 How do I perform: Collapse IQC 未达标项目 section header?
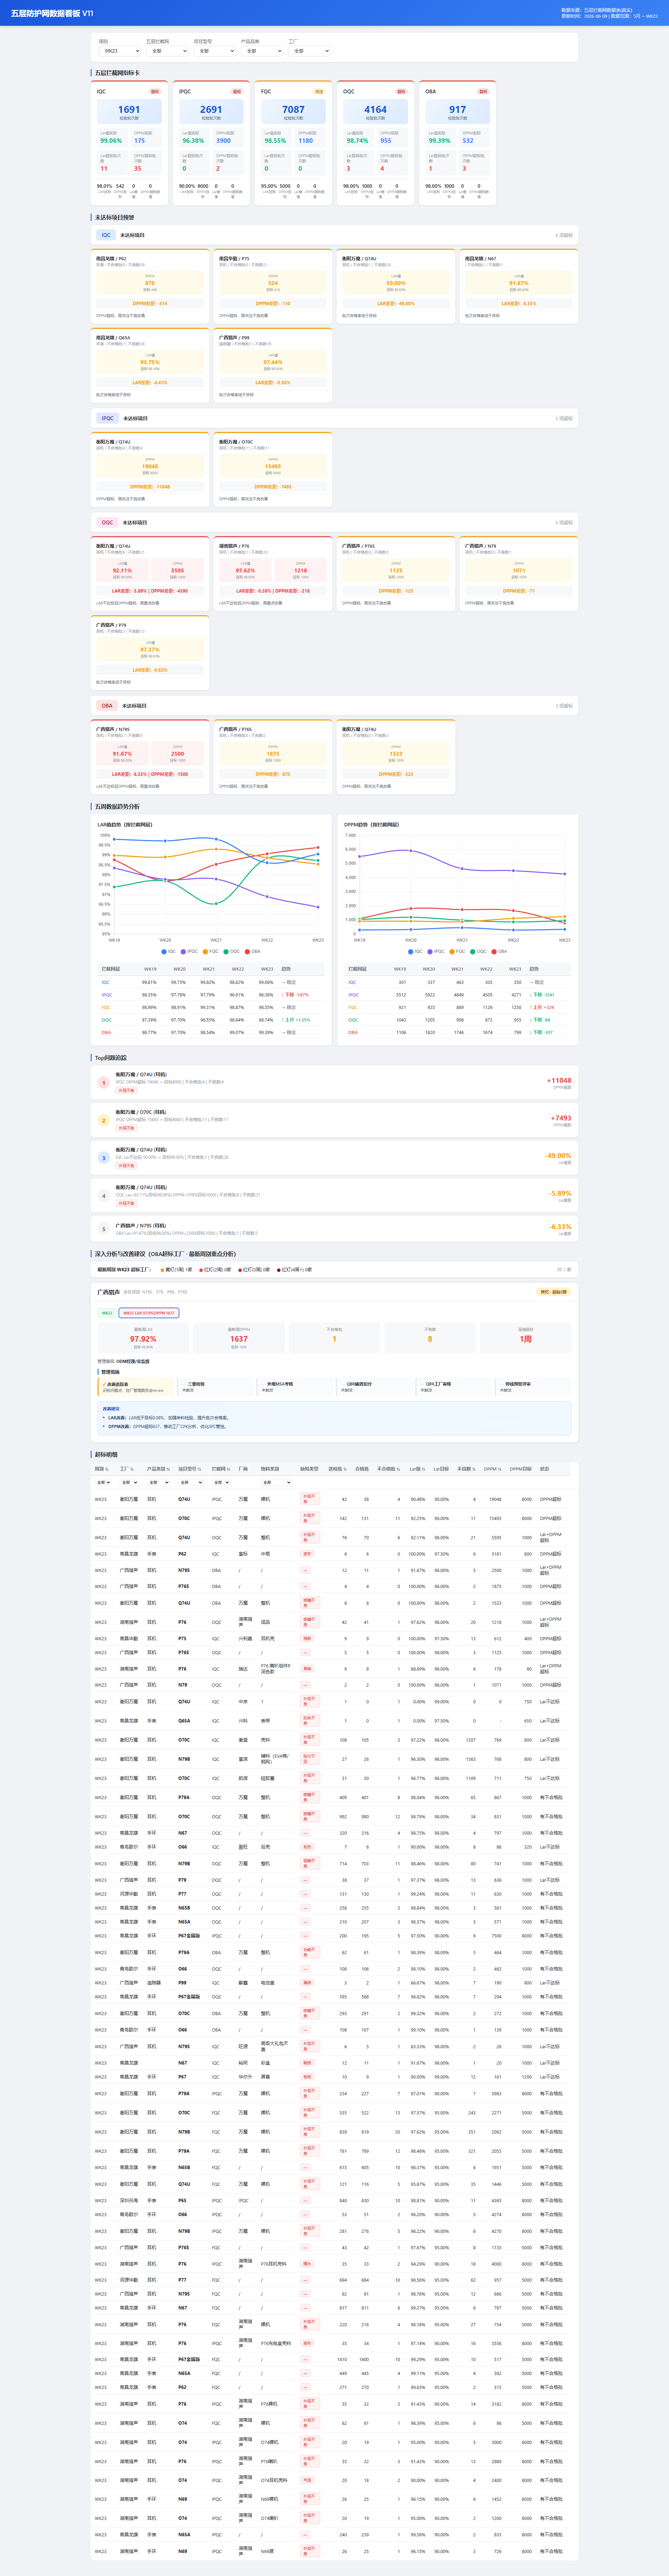[334, 235]
